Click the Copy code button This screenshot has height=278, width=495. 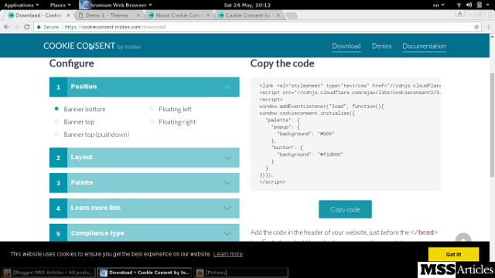pyautogui.click(x=345, y=209)
